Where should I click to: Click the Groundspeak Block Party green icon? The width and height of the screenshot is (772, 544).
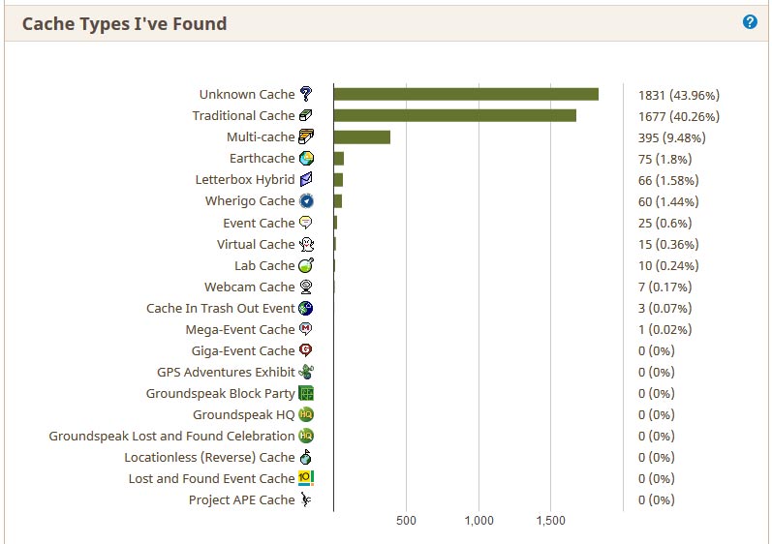[306, 393]
